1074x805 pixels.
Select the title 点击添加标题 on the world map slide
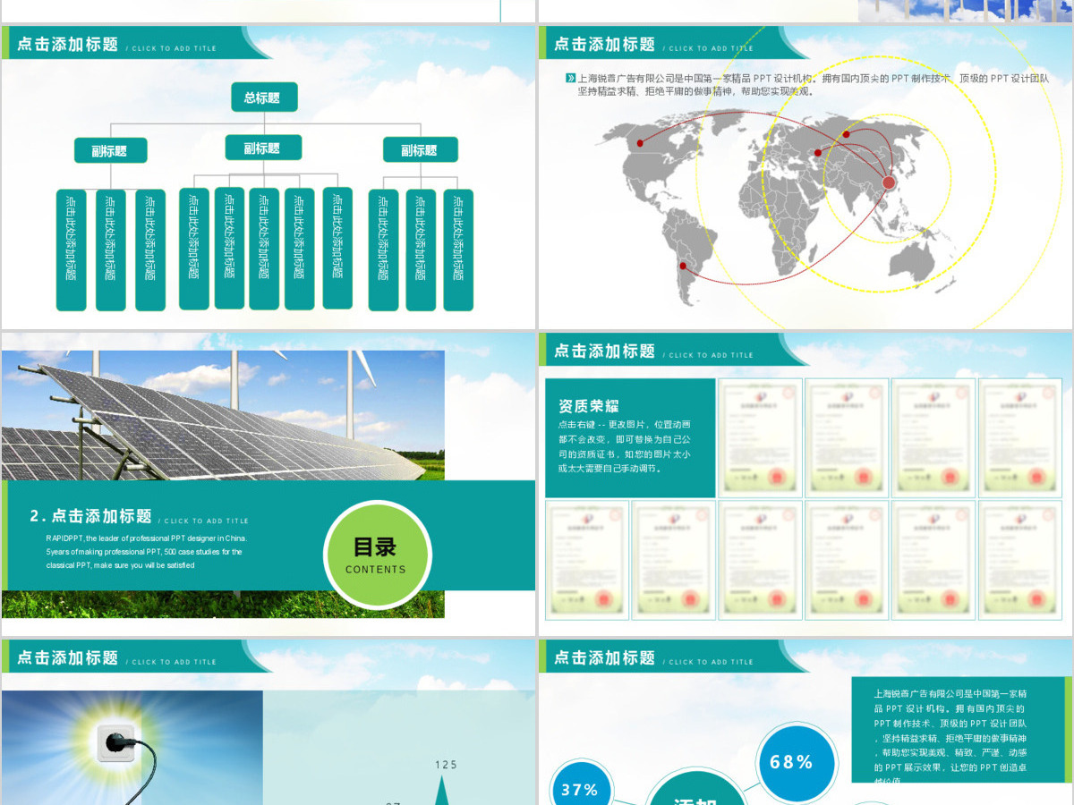605,44
